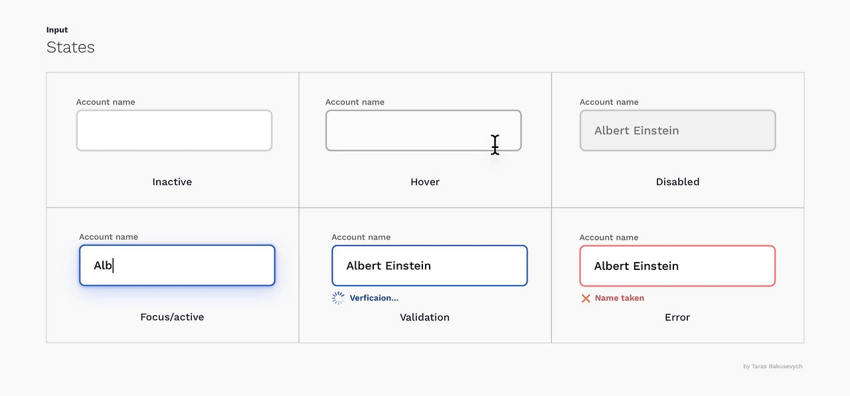Select the empty Inactive account name field
Image resolution: width=850 pixels, height=396 pixels.
coord(174,131)
